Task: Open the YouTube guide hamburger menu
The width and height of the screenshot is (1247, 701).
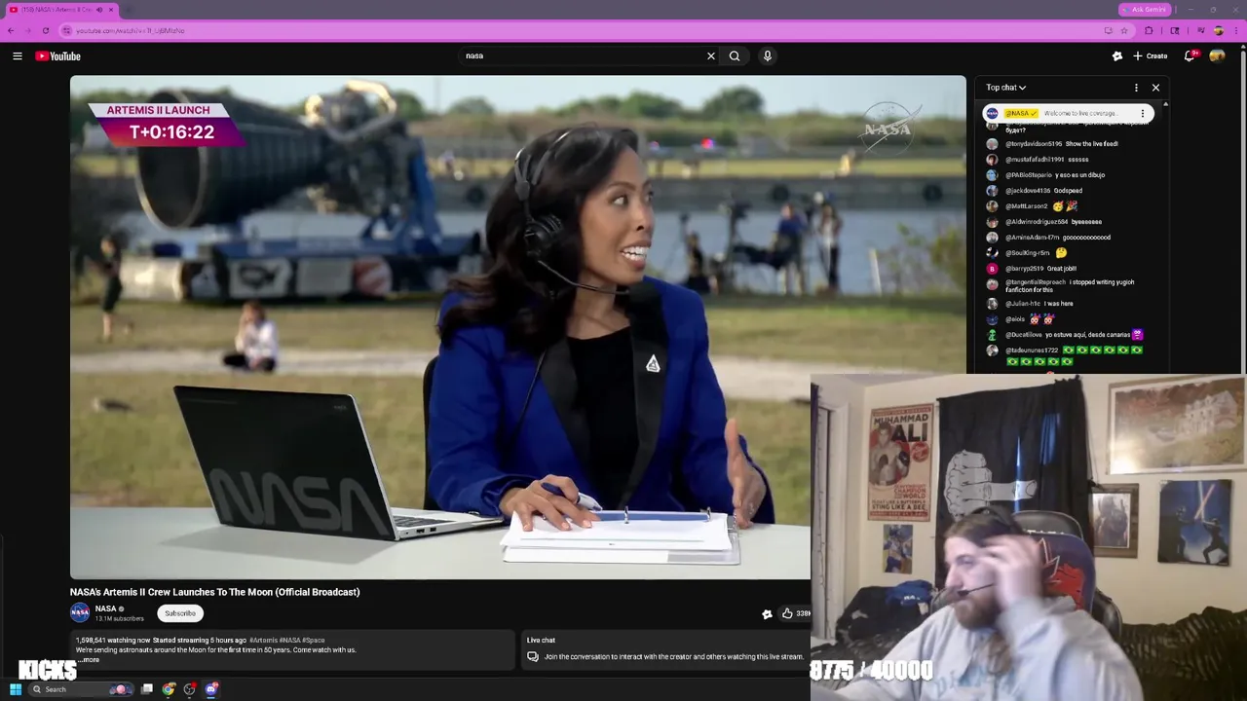Action: pos(18,56)
